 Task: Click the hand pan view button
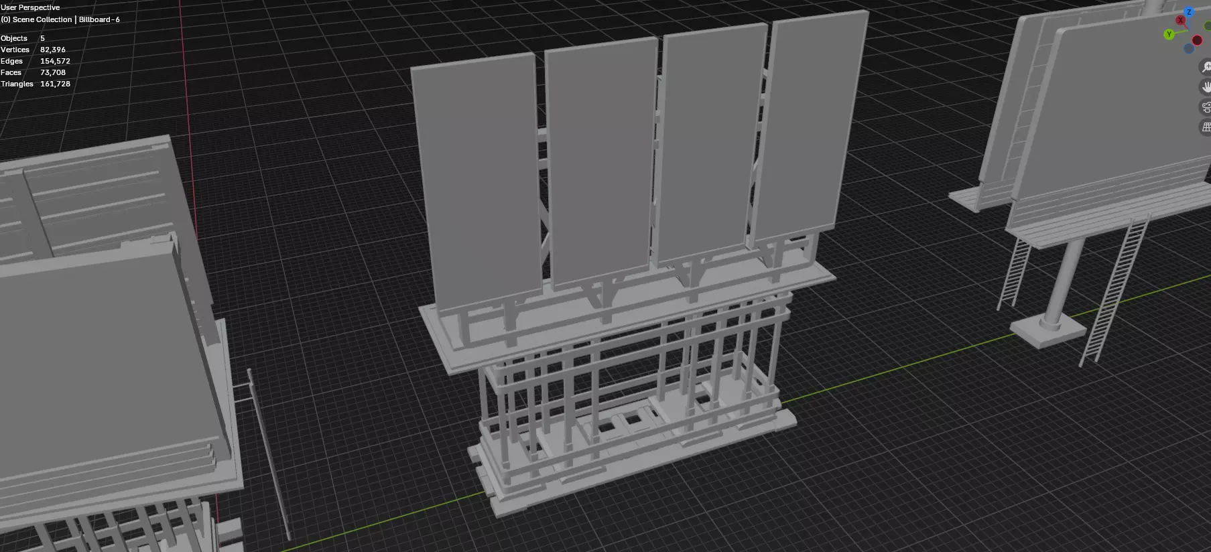(1205, 87)
